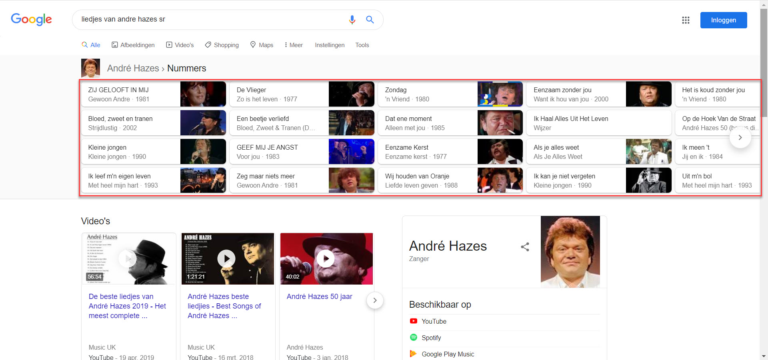768x360 pixels.
Task: Go to the Shopping tab
Action: (x=222, y=45)
